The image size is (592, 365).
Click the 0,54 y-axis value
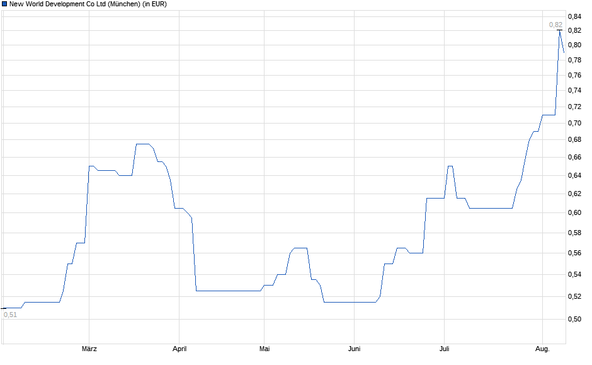tap(574, 274)
